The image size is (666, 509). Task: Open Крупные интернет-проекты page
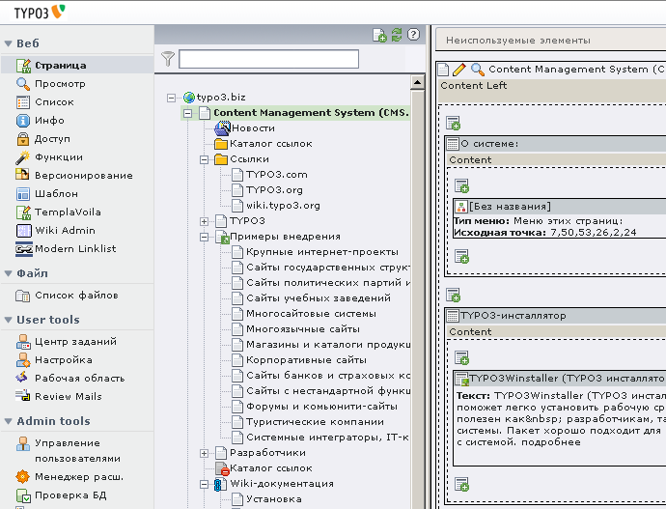(x=322, y=251)
